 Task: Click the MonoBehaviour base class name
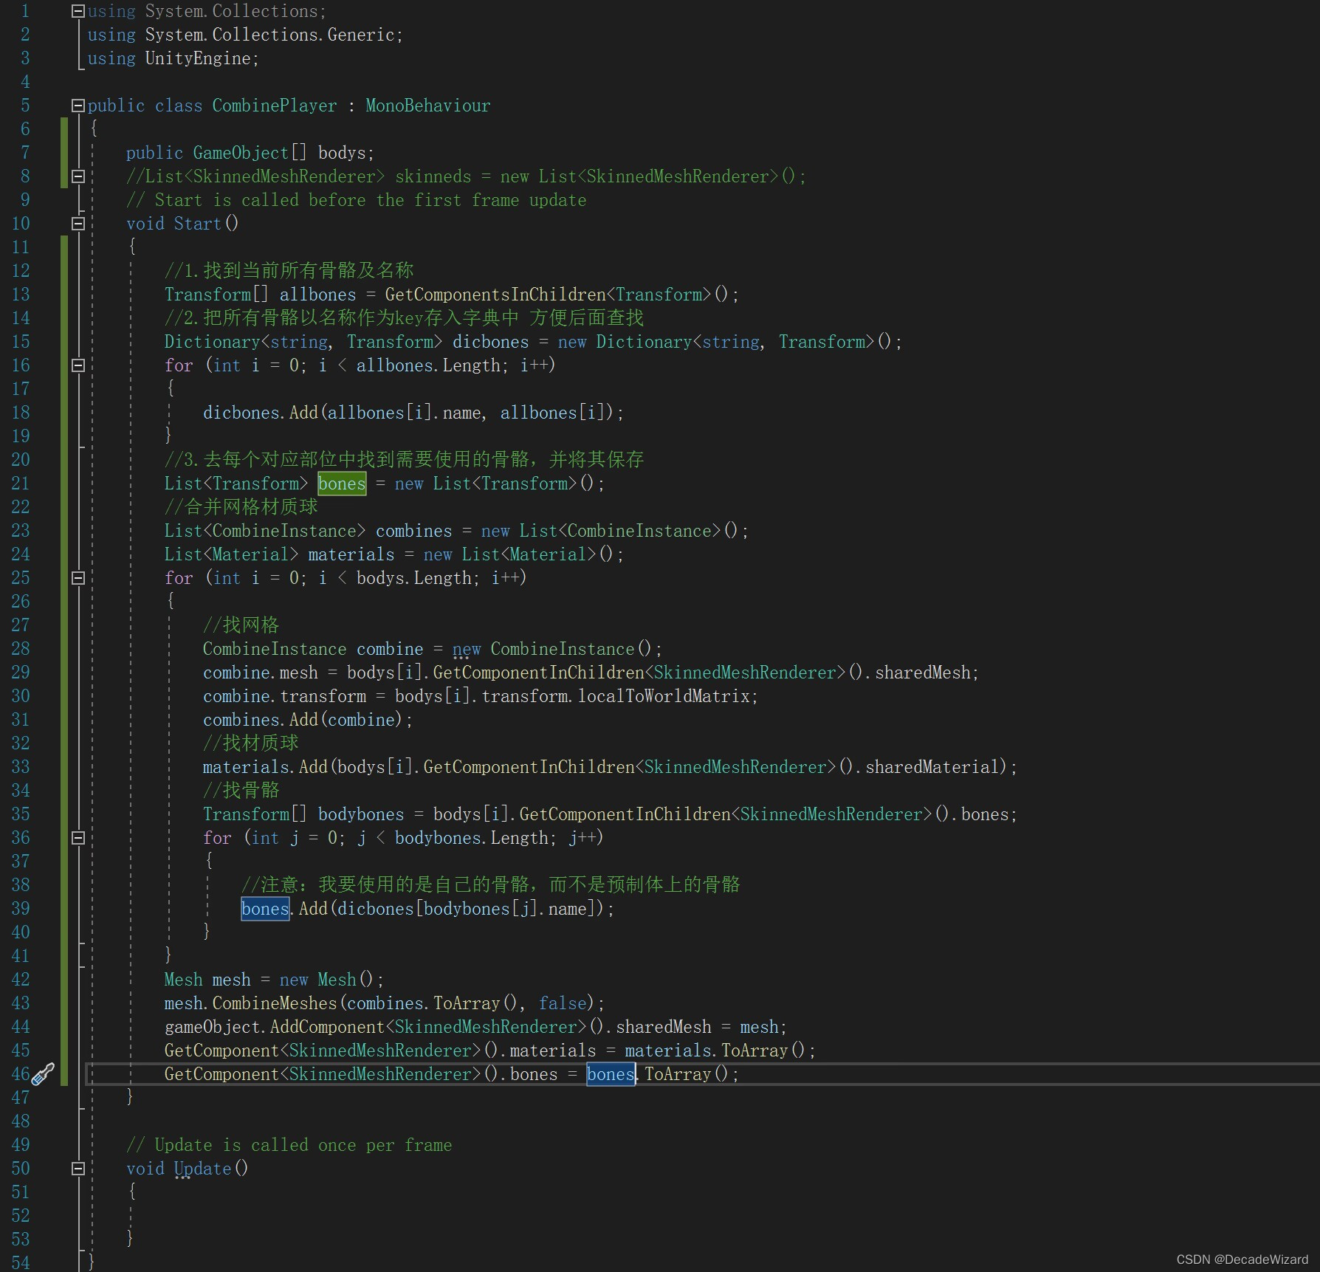pos(427,106)
